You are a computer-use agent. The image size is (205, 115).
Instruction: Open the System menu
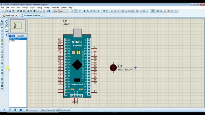pyautogui.click(x=63, y=8)
